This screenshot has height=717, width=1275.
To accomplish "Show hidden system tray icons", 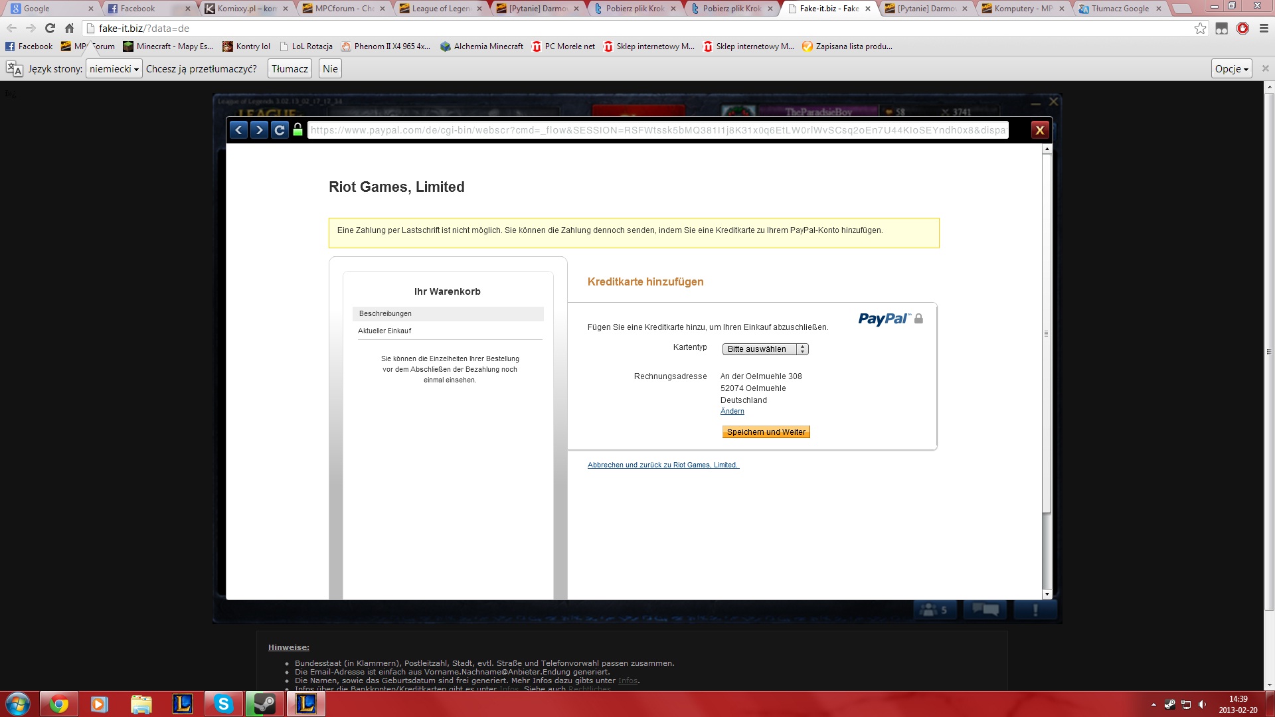I will (1153, 704).
